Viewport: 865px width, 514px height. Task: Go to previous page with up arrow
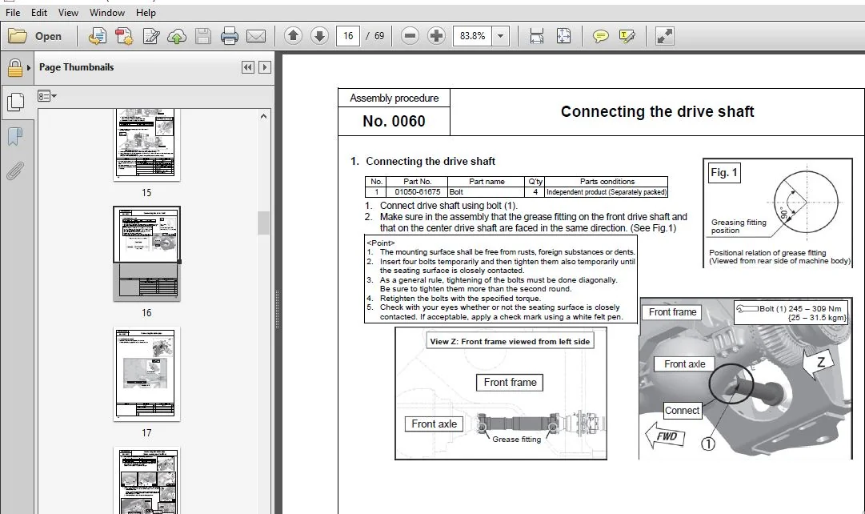[294, 36]
